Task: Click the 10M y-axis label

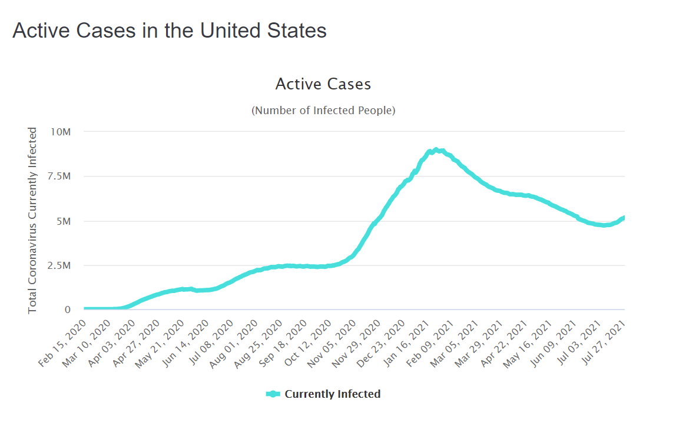Action: (x=60, y=132)
